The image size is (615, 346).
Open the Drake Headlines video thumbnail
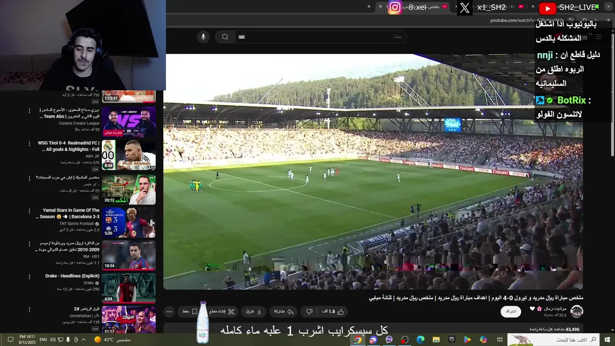pos(129,288)
